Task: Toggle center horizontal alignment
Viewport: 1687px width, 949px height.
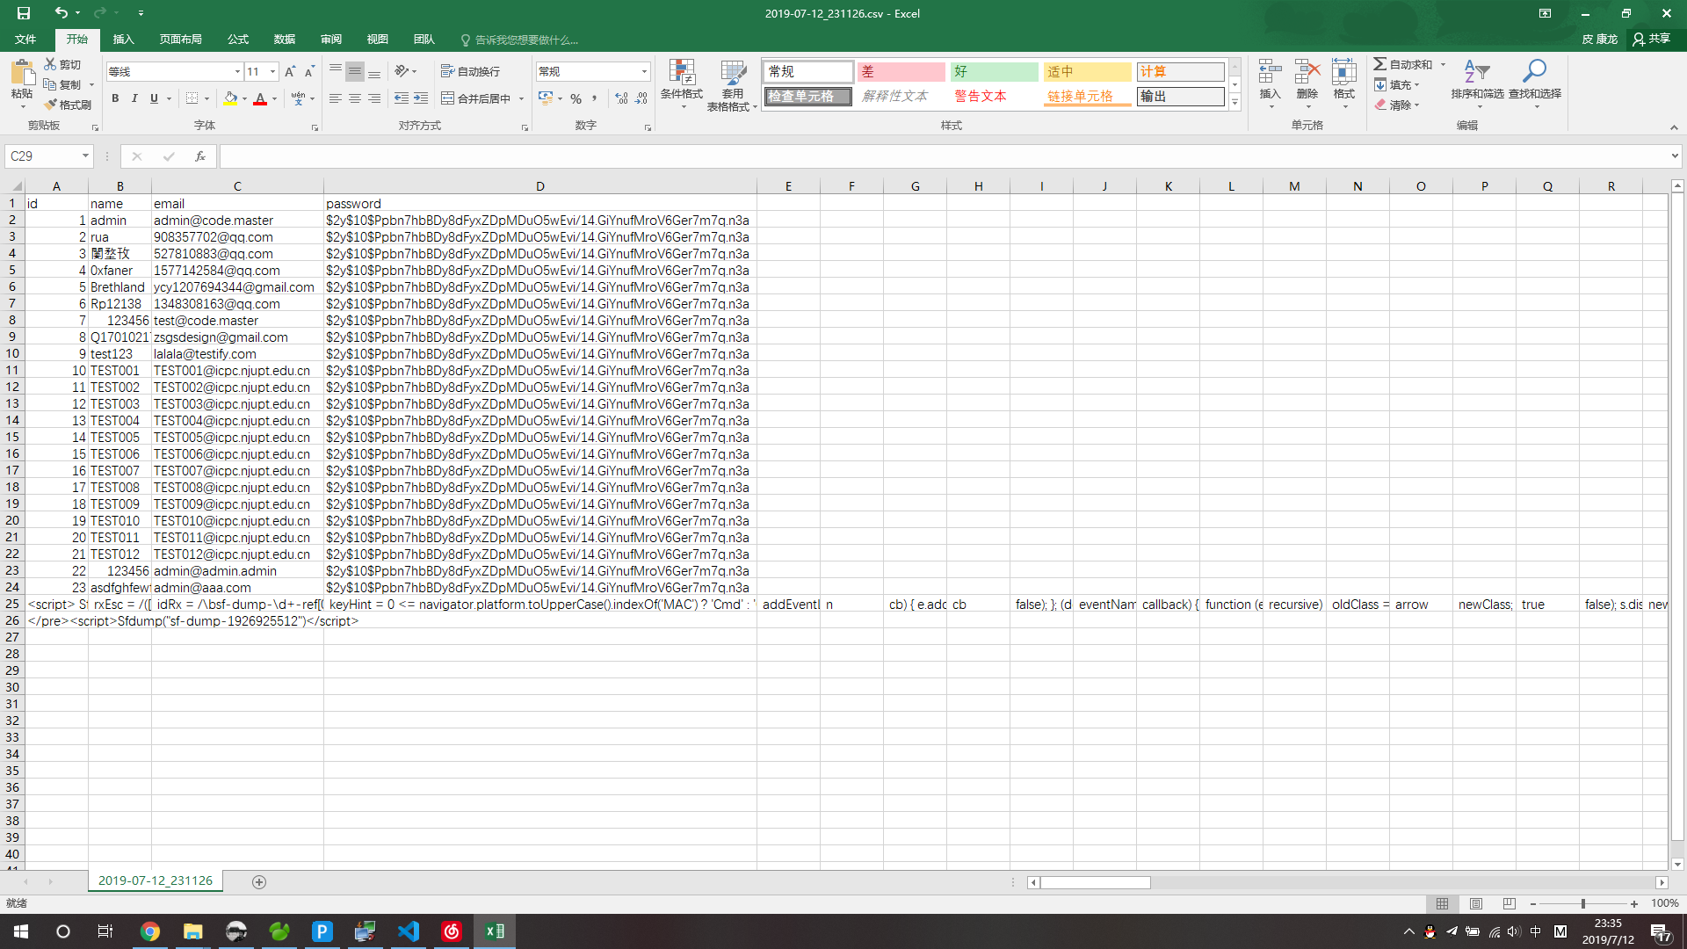Action: (355, 98)
